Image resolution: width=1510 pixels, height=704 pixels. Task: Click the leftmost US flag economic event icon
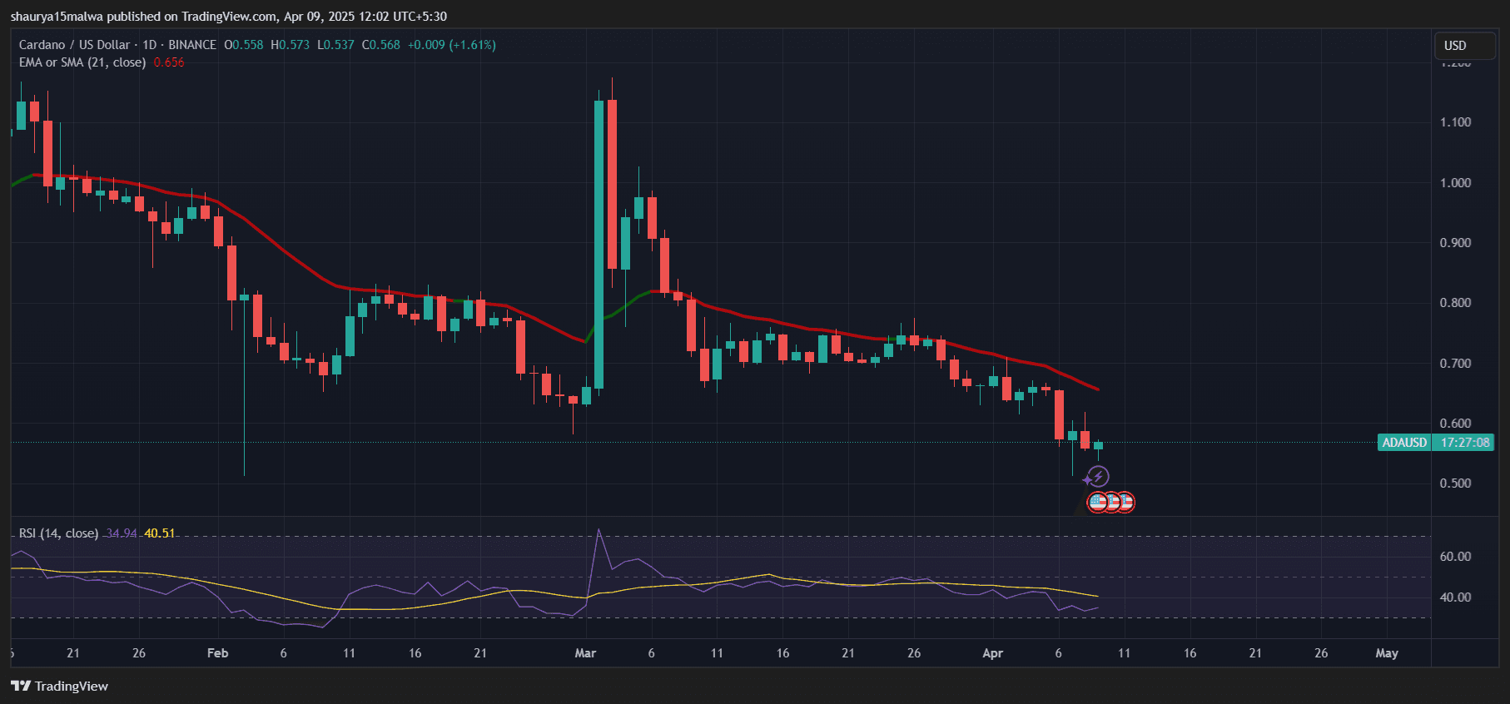(1098, 502)
